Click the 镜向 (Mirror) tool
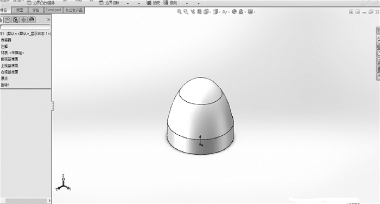 [x=170, y=3]
